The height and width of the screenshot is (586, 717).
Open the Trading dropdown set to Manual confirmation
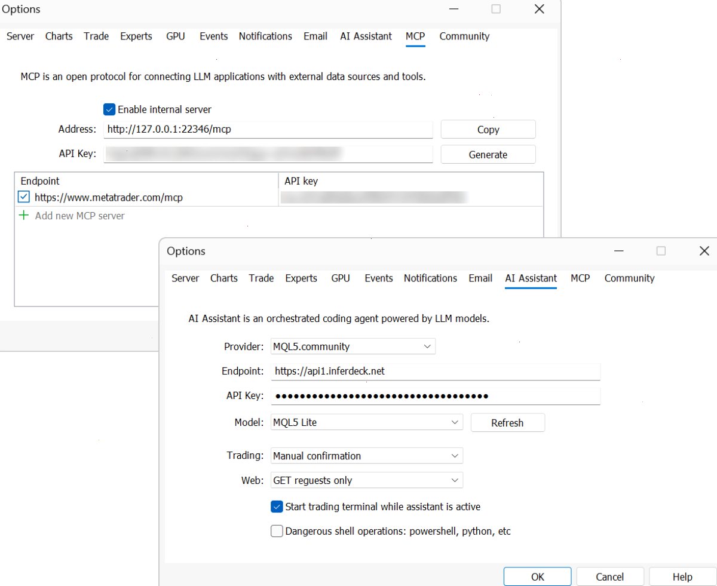pos(367,456)
